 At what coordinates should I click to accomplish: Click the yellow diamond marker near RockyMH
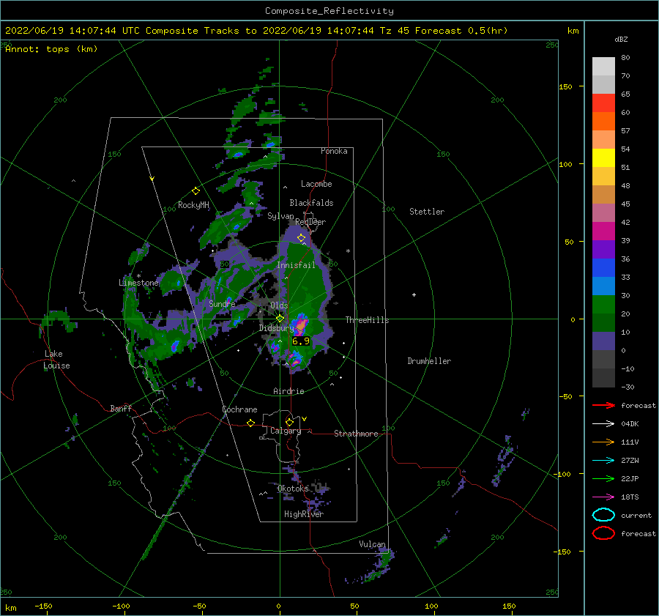(196, 191)
